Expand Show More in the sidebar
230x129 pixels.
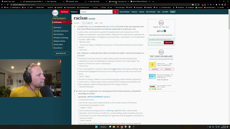coord(58,48)
